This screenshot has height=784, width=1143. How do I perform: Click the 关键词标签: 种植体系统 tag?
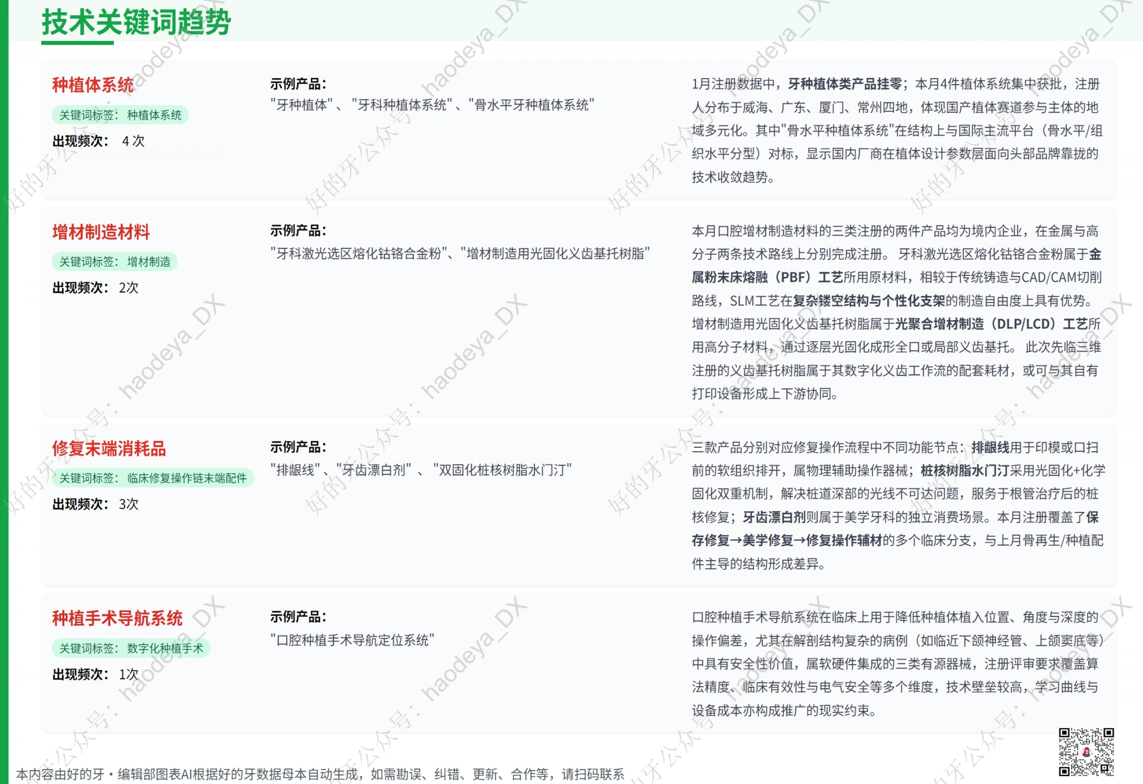click(120, 115)
